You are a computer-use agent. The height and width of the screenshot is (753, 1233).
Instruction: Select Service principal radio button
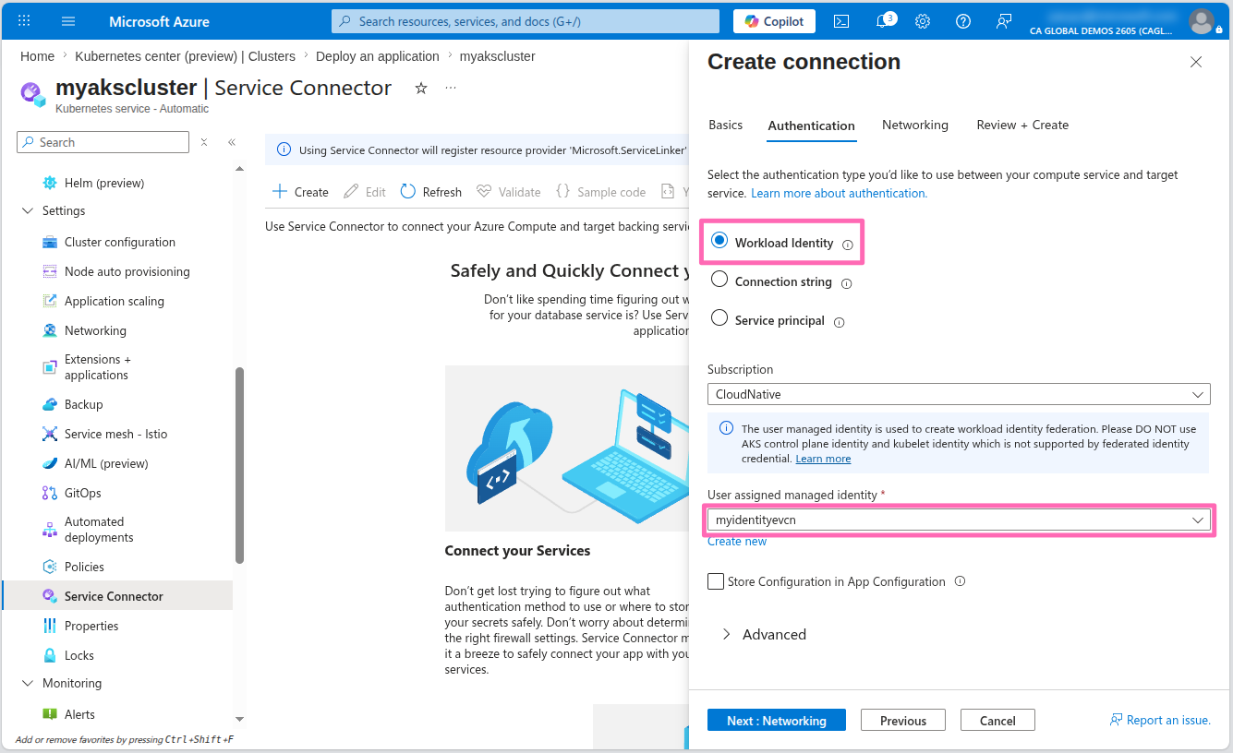tap(719, 319)
